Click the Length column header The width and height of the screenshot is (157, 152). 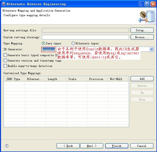(56, 79)
